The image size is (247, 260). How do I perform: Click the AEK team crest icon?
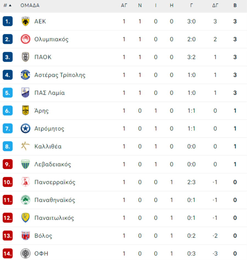25,21
